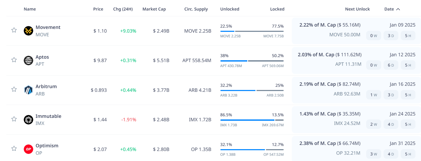Click the Next Unlock column header

tap(357, 9)
